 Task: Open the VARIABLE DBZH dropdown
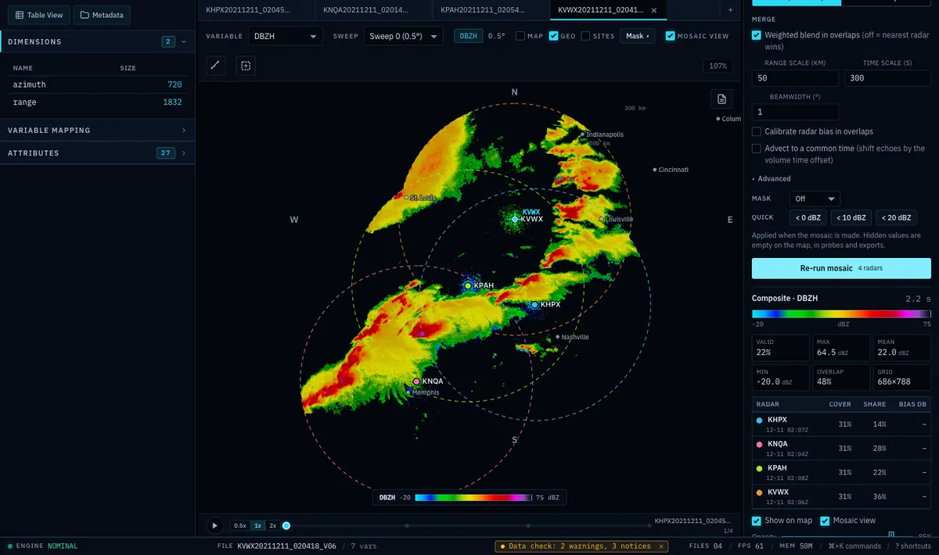click(x=285, y=36)
